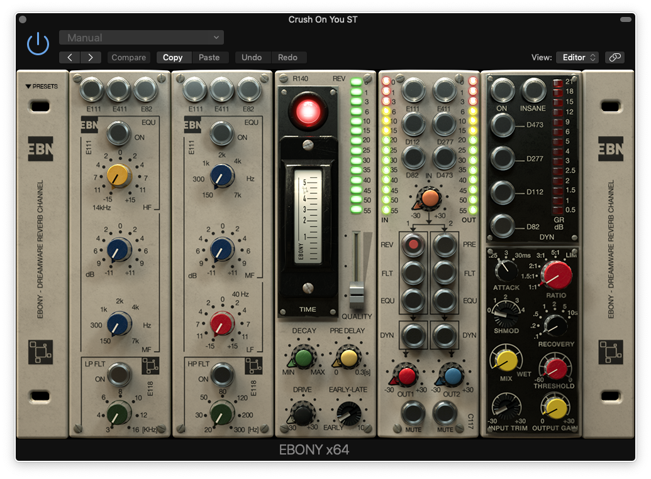Screen dimensions: 651x479
Task: Go to next preset arrow
Action: pos(91,58)
